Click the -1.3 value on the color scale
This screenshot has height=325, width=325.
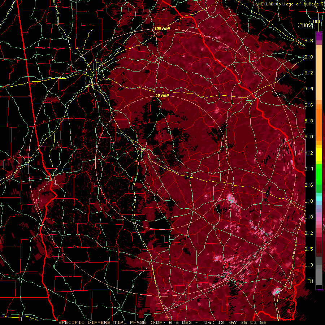[x=307, y=265]
